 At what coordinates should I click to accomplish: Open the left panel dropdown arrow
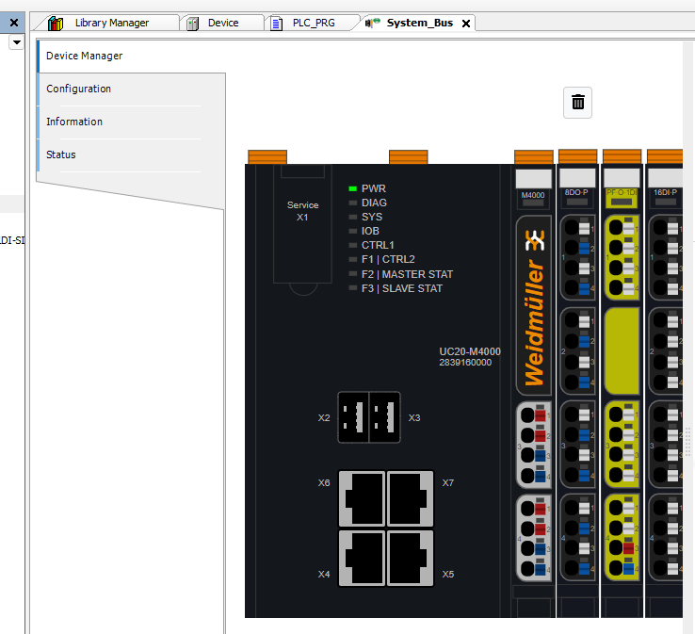pos(16,42)
